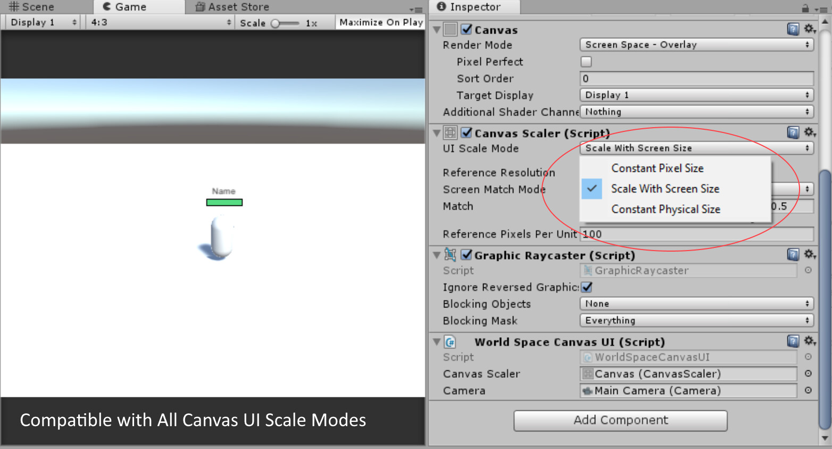Collapse the Graphic Raycaster section
The image size is (832, 449).
(x=436, y=255)
